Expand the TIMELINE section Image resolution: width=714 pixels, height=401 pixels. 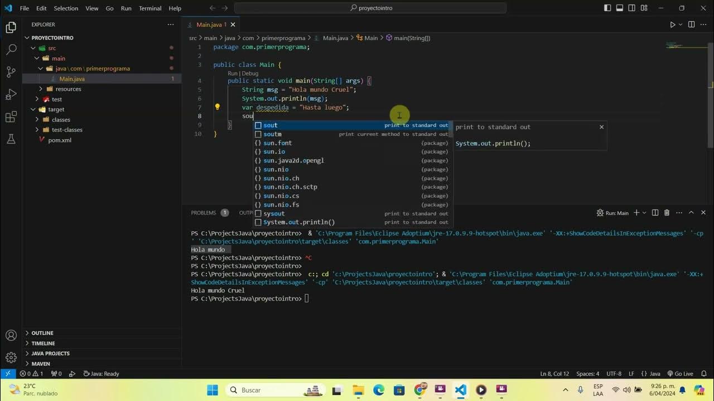[102, 343]
